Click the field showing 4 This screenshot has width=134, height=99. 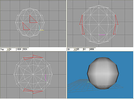pos(13,49)
